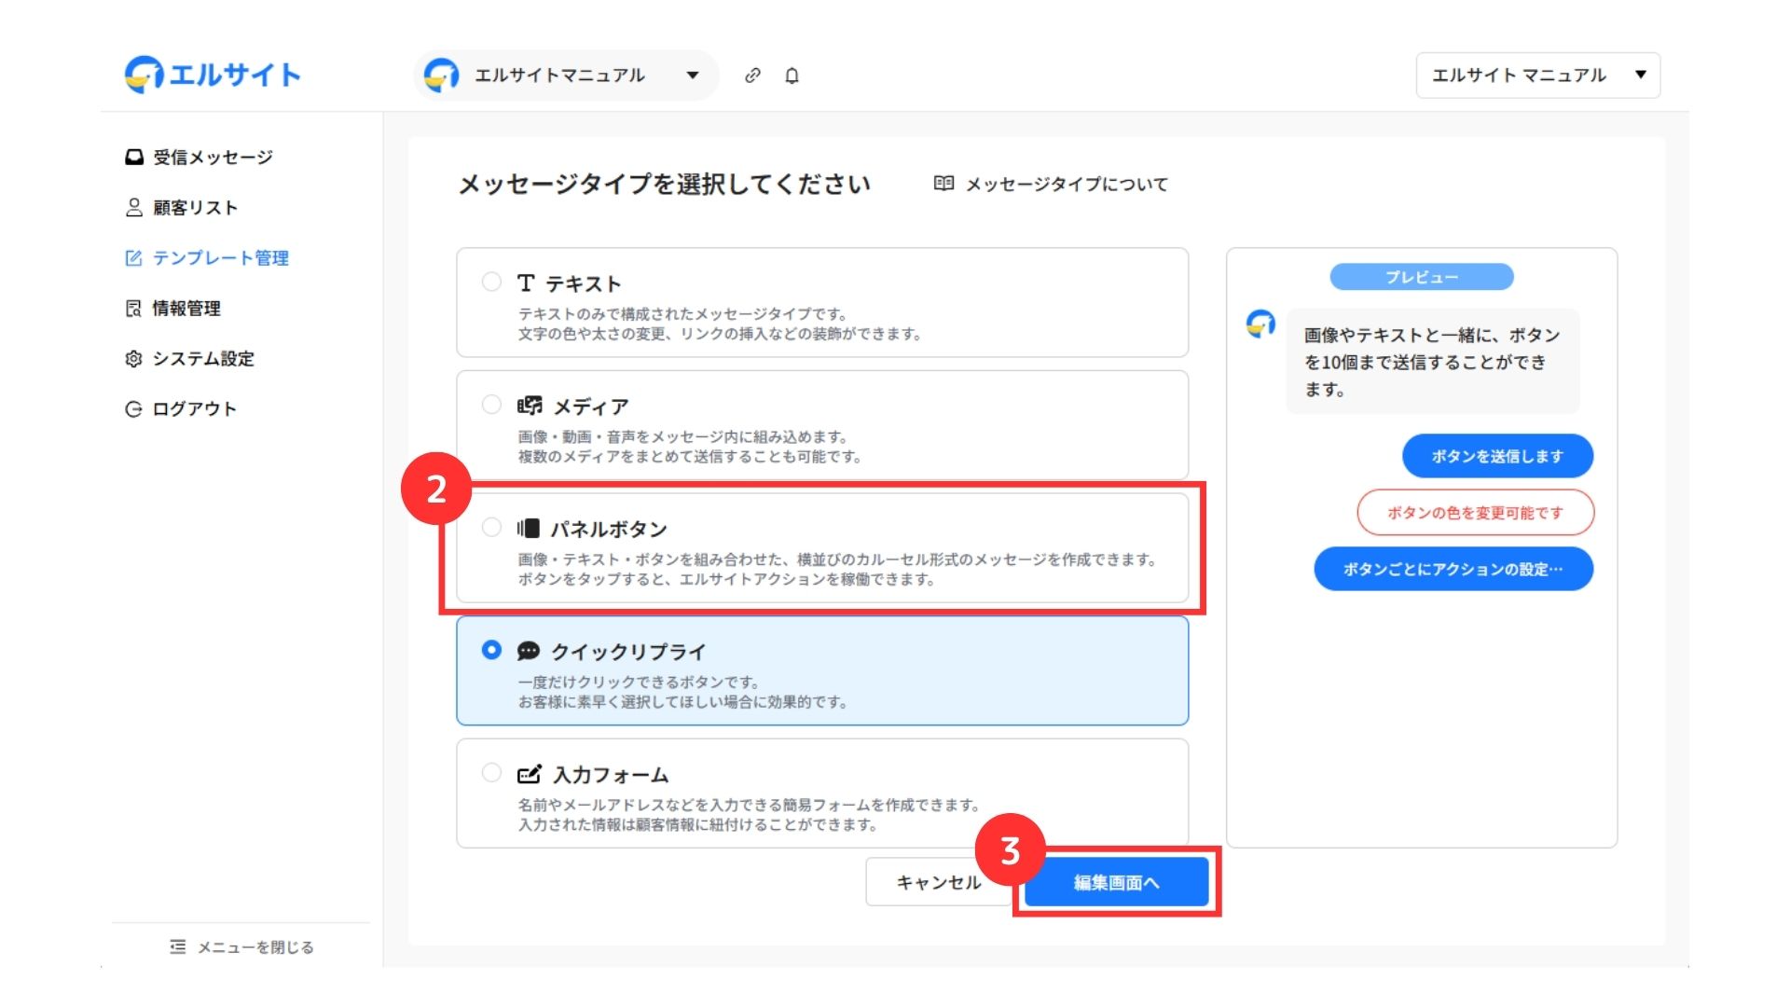Click red ボタンの色を変更可能です preview button
This screenshot has width=1790, height=1007.
pos(1475,513)
